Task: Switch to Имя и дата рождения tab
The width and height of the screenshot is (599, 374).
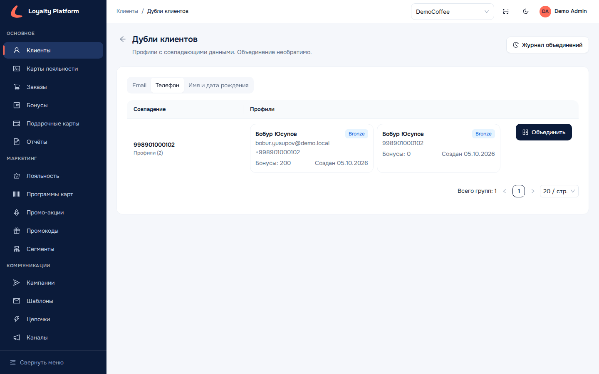Action: (218, 85)
